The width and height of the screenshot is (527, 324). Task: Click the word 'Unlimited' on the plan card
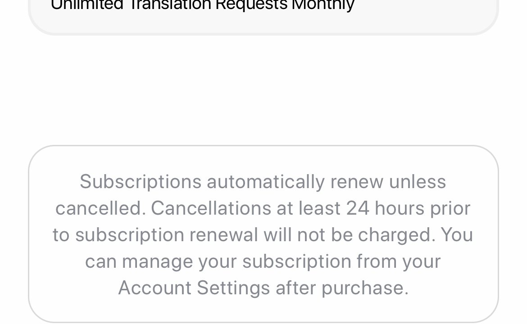[87, 5]
